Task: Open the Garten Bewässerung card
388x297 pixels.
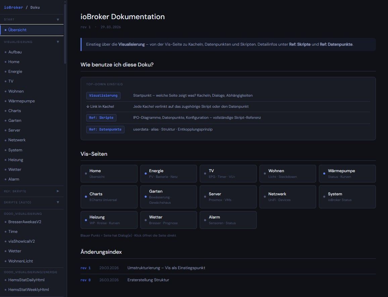Action: 168,197
